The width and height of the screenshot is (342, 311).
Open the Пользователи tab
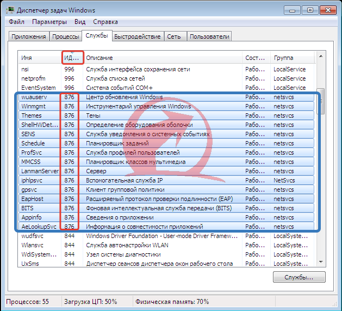click(x=209, y=36)
